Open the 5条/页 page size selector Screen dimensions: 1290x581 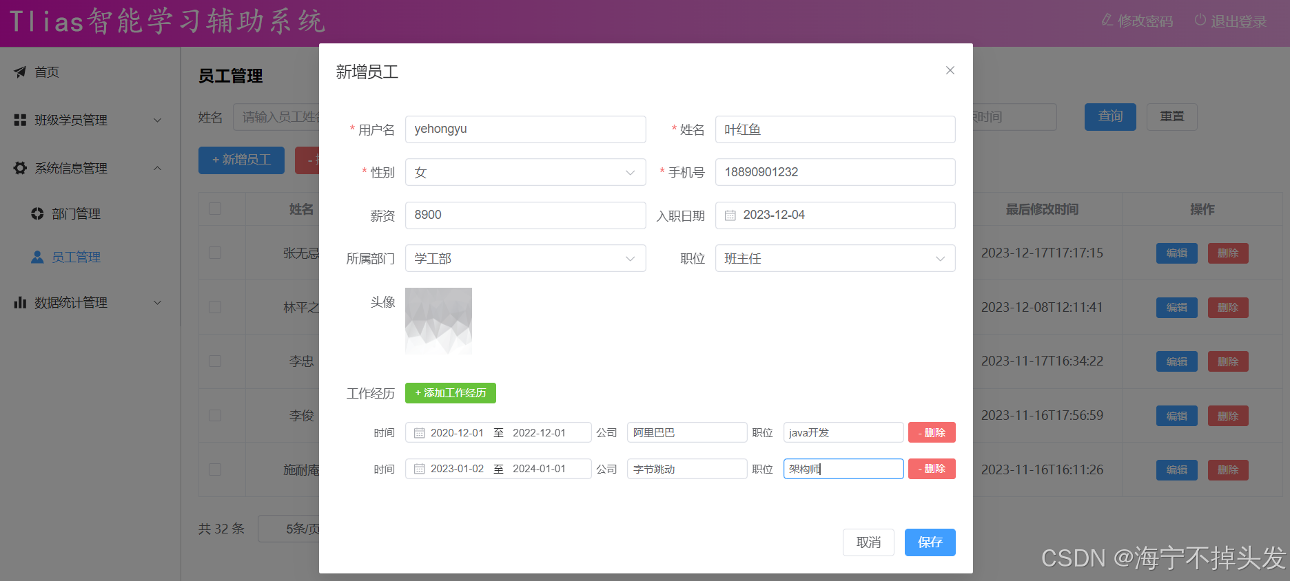pyautogui.click(x=289, y=529)
